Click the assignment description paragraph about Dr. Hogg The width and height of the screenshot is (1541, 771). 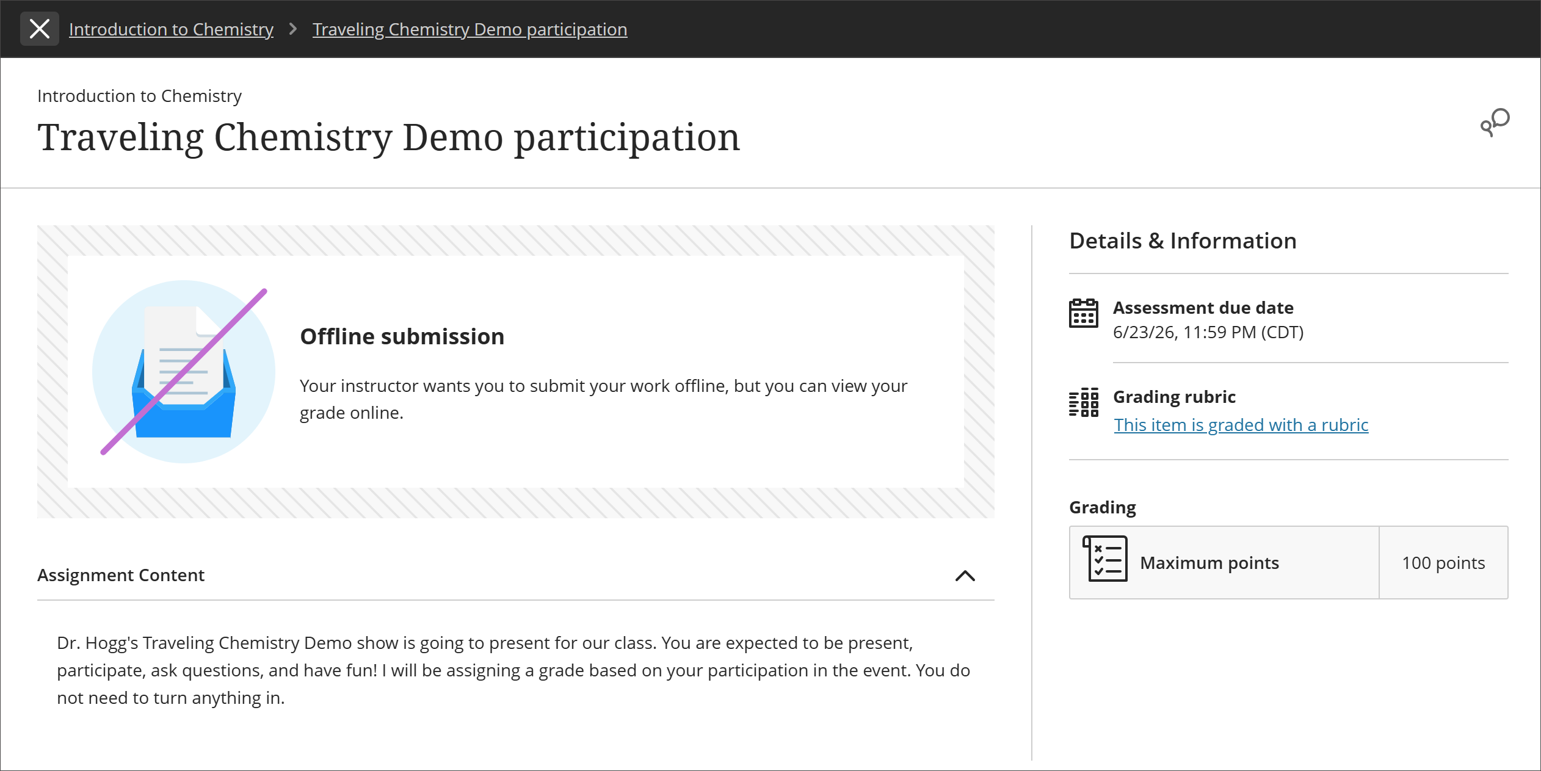click(x=513, y=670)
